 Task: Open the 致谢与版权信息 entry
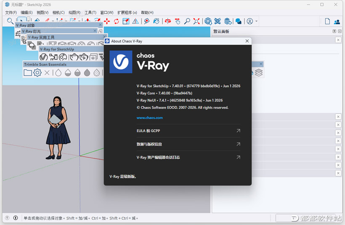[188, 144]
